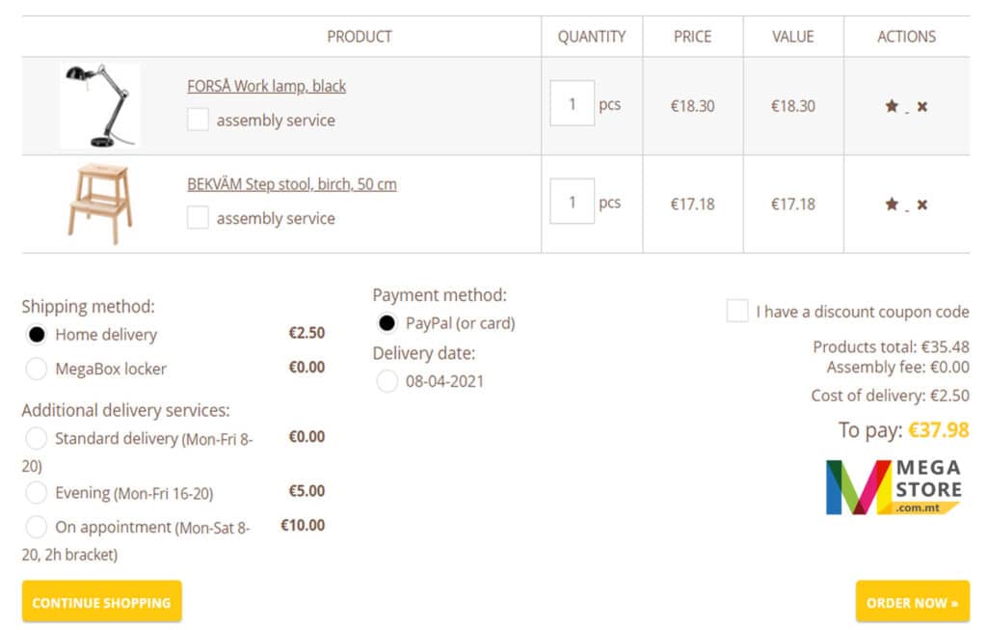Select delivery date 08-04-2021

tap(387, 381)
